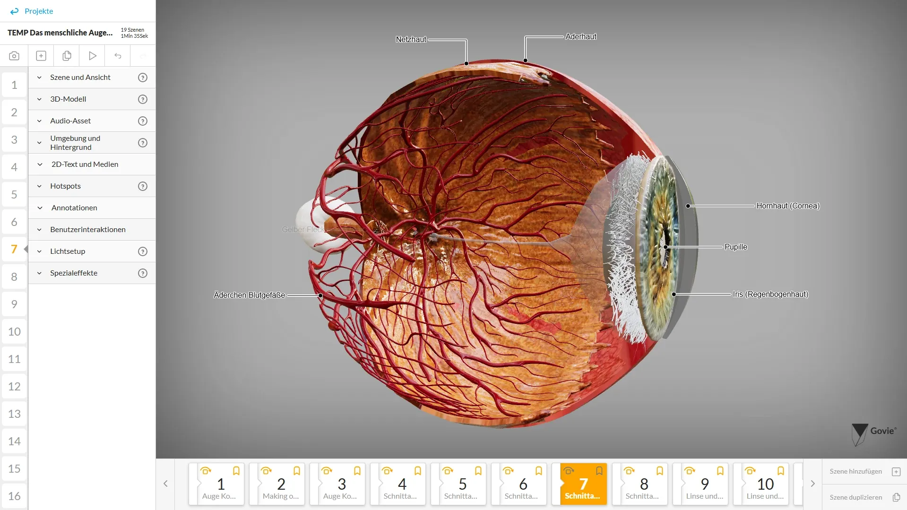Viewport: 907px width, 510px height.
Task: Click Szene hinzufügen button
Action: click(864, 472)
